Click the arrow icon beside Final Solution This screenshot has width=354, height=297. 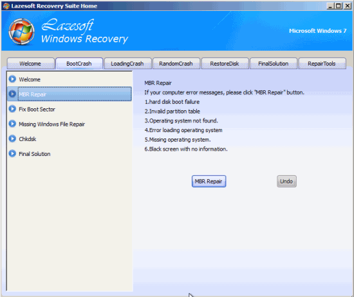tap(12, 154)
